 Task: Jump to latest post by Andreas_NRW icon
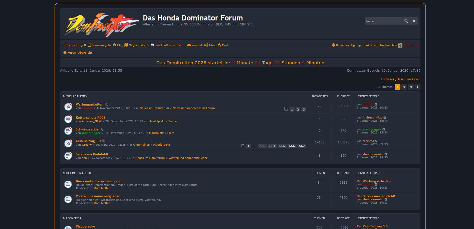coord(385,118)
